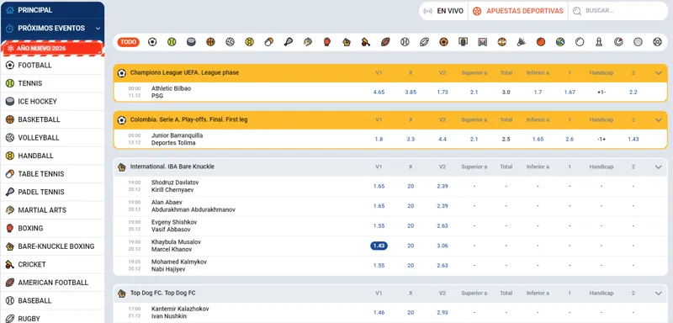Open the EN VIVO tab
This screenshot has width=673, height=323.
click(443, 11)
